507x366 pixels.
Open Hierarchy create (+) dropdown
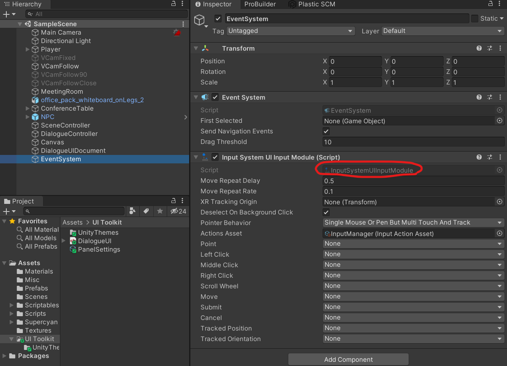click(9, 14)
